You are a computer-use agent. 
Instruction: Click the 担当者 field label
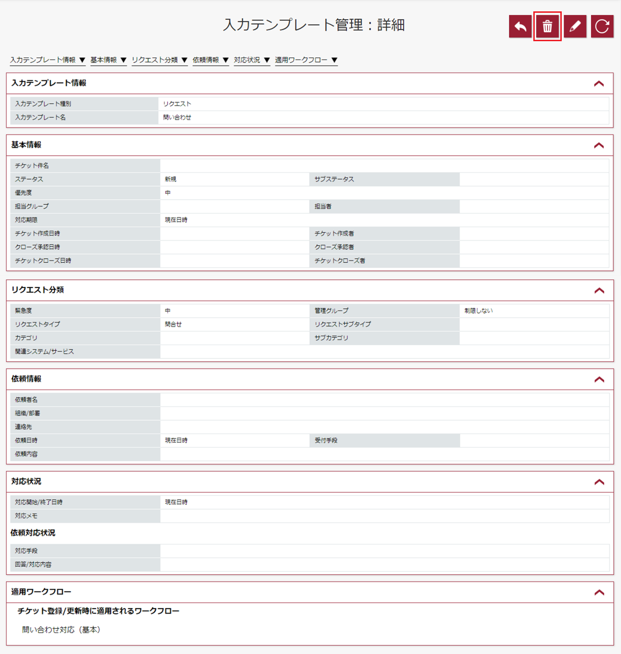click(323, 206)
